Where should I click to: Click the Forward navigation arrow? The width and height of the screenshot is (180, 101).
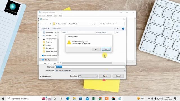[x=45, y=24]
